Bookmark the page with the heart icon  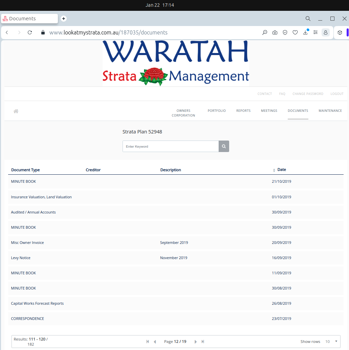[x=295, y=32]
